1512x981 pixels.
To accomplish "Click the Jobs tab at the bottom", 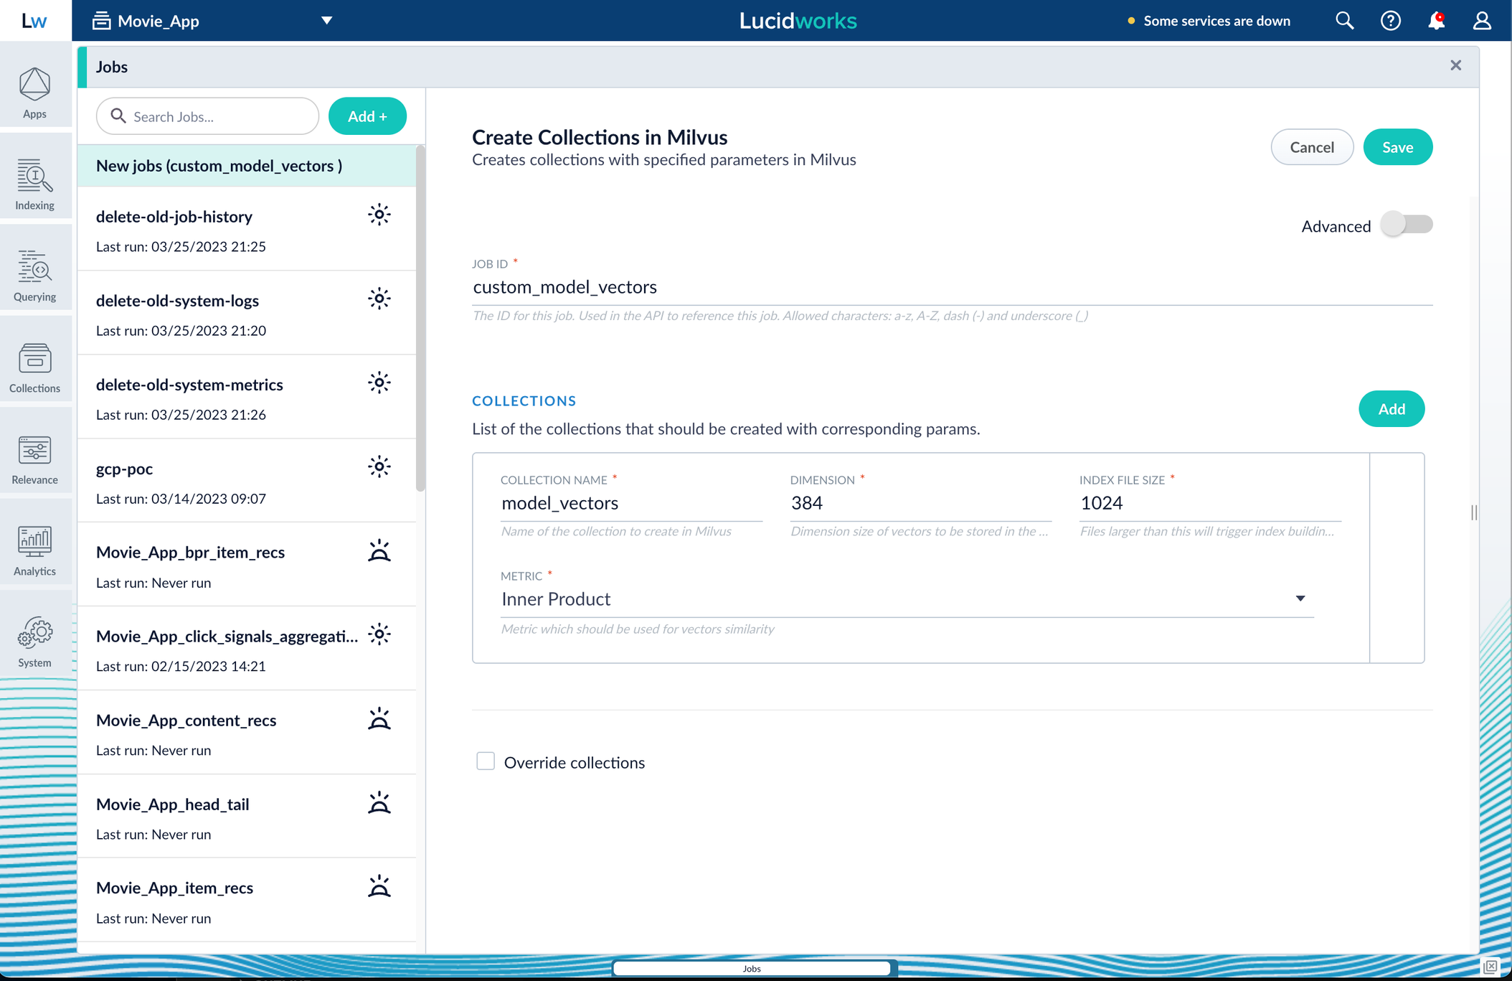I will coord(751,968).
